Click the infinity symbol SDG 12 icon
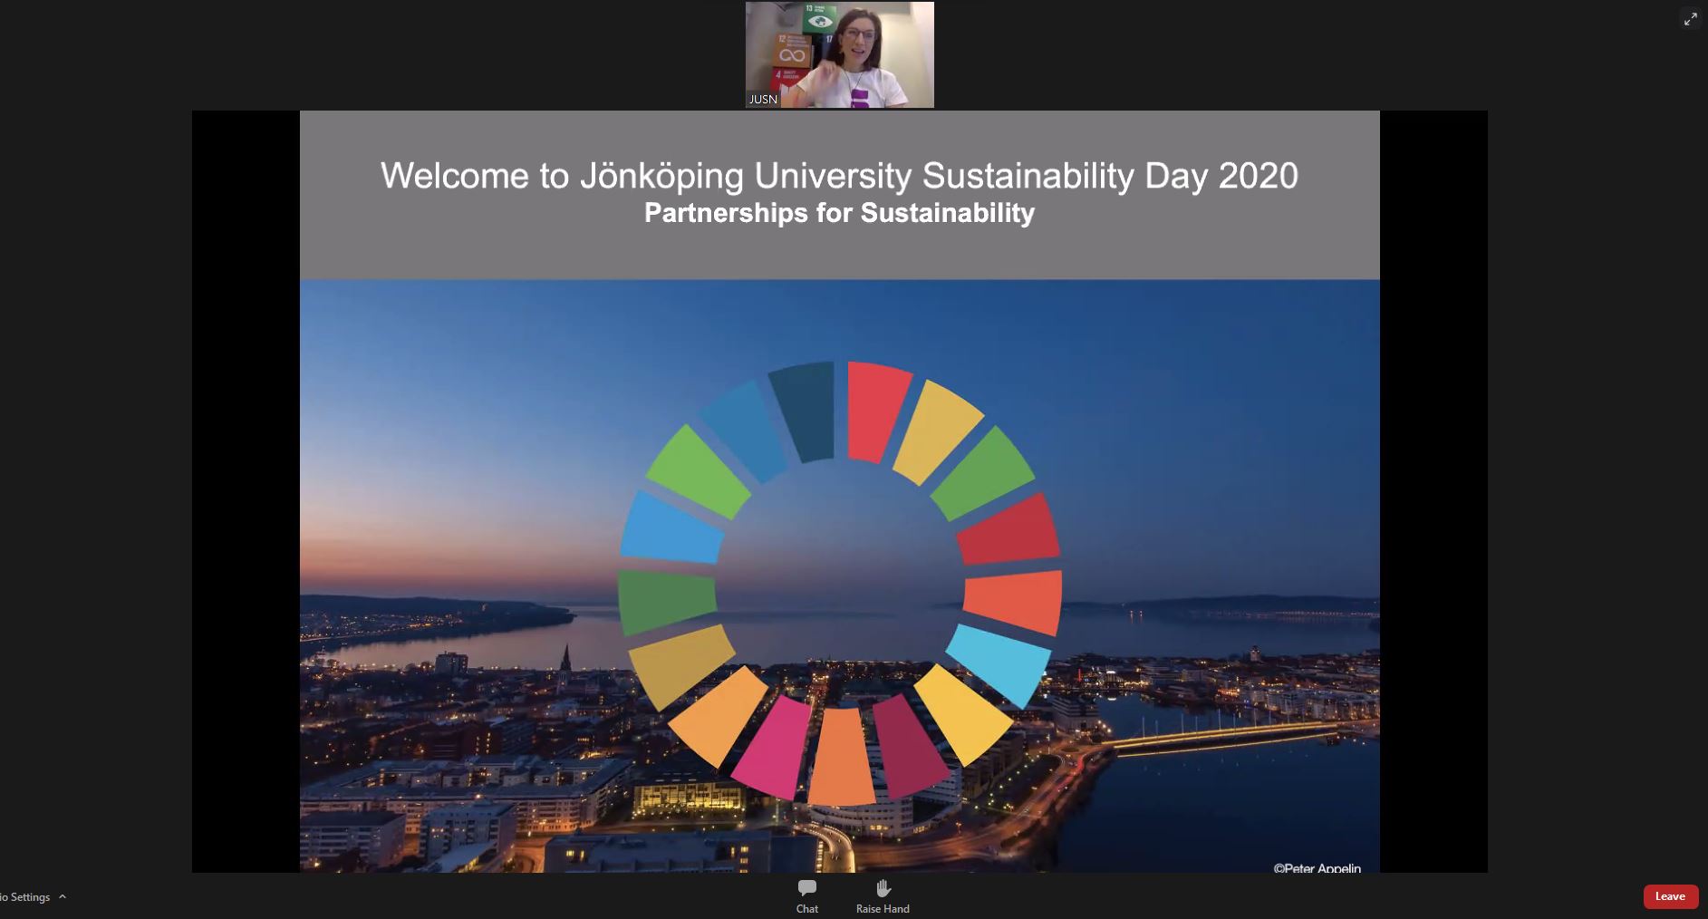This screenshot has width=1708, height=919. click(792, 54)
